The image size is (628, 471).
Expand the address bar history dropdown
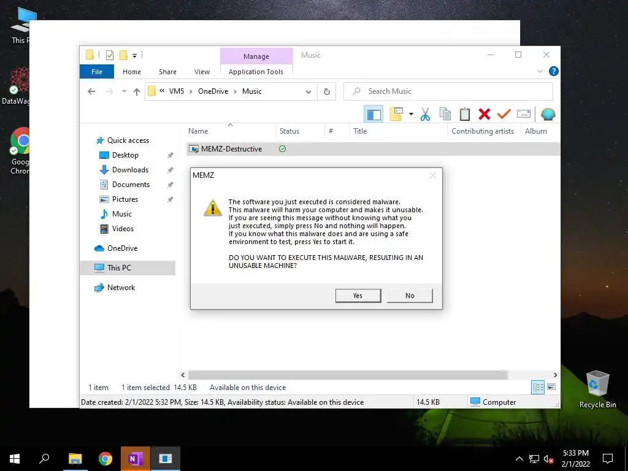coord(308,92)
